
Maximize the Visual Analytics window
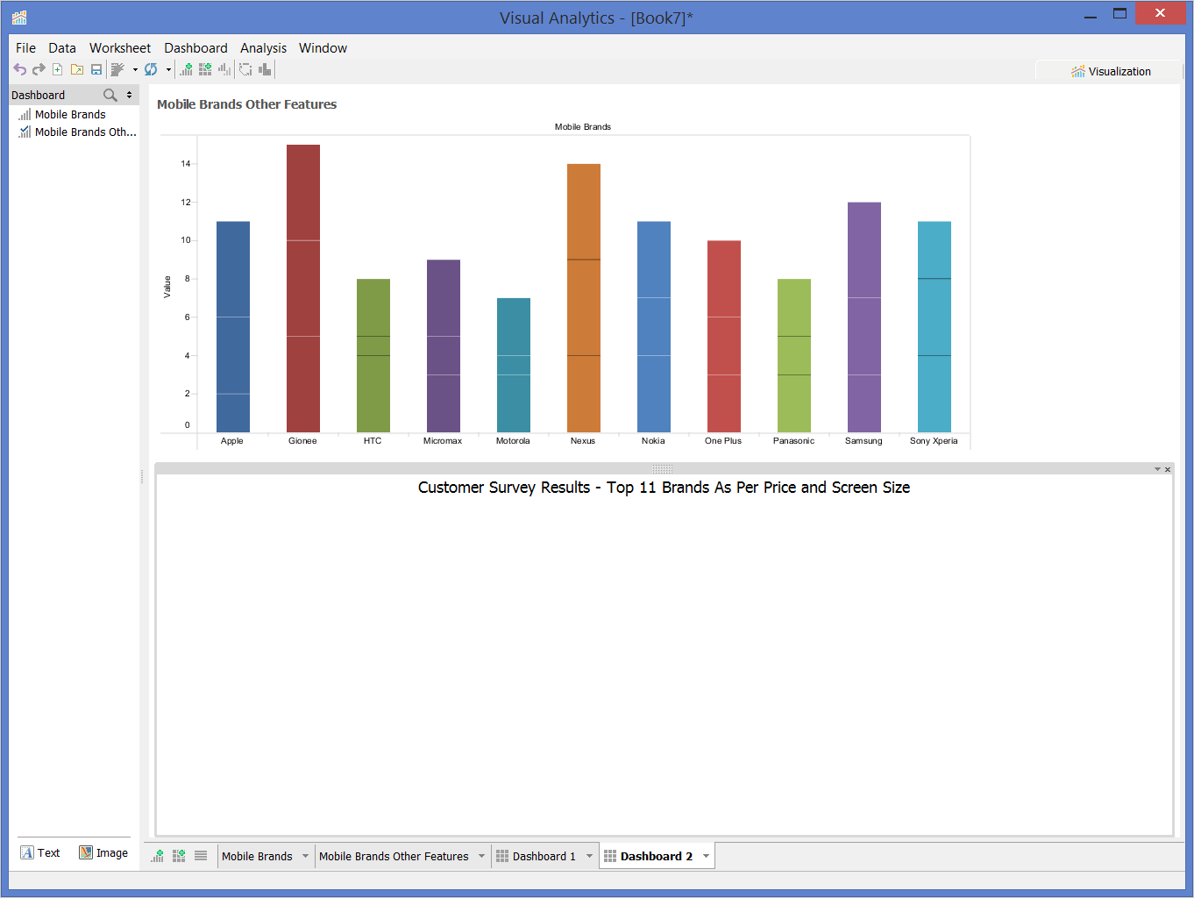(1119, 13)
